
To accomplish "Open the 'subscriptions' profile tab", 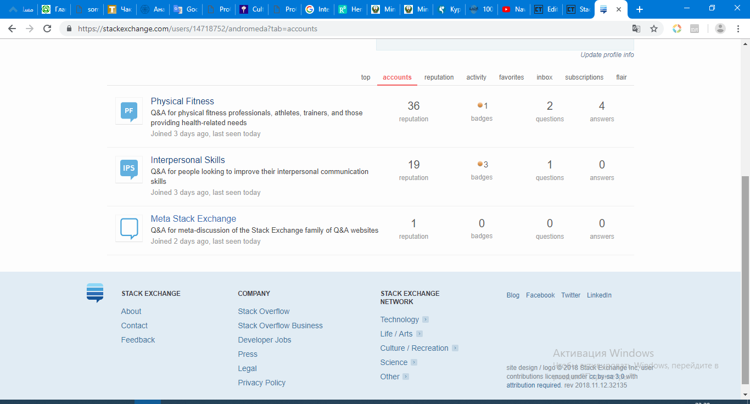I will (x=584, y=77).
